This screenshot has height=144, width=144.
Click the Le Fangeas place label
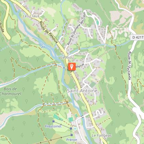[x=102, y=135]
